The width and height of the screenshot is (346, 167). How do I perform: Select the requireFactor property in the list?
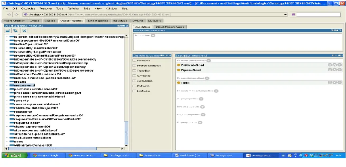tap(27, 123)
